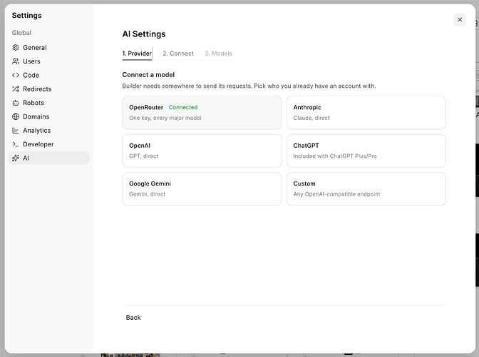Click the Settings title in sidebar
The image size is (479, 357).
tap(26, 15)
